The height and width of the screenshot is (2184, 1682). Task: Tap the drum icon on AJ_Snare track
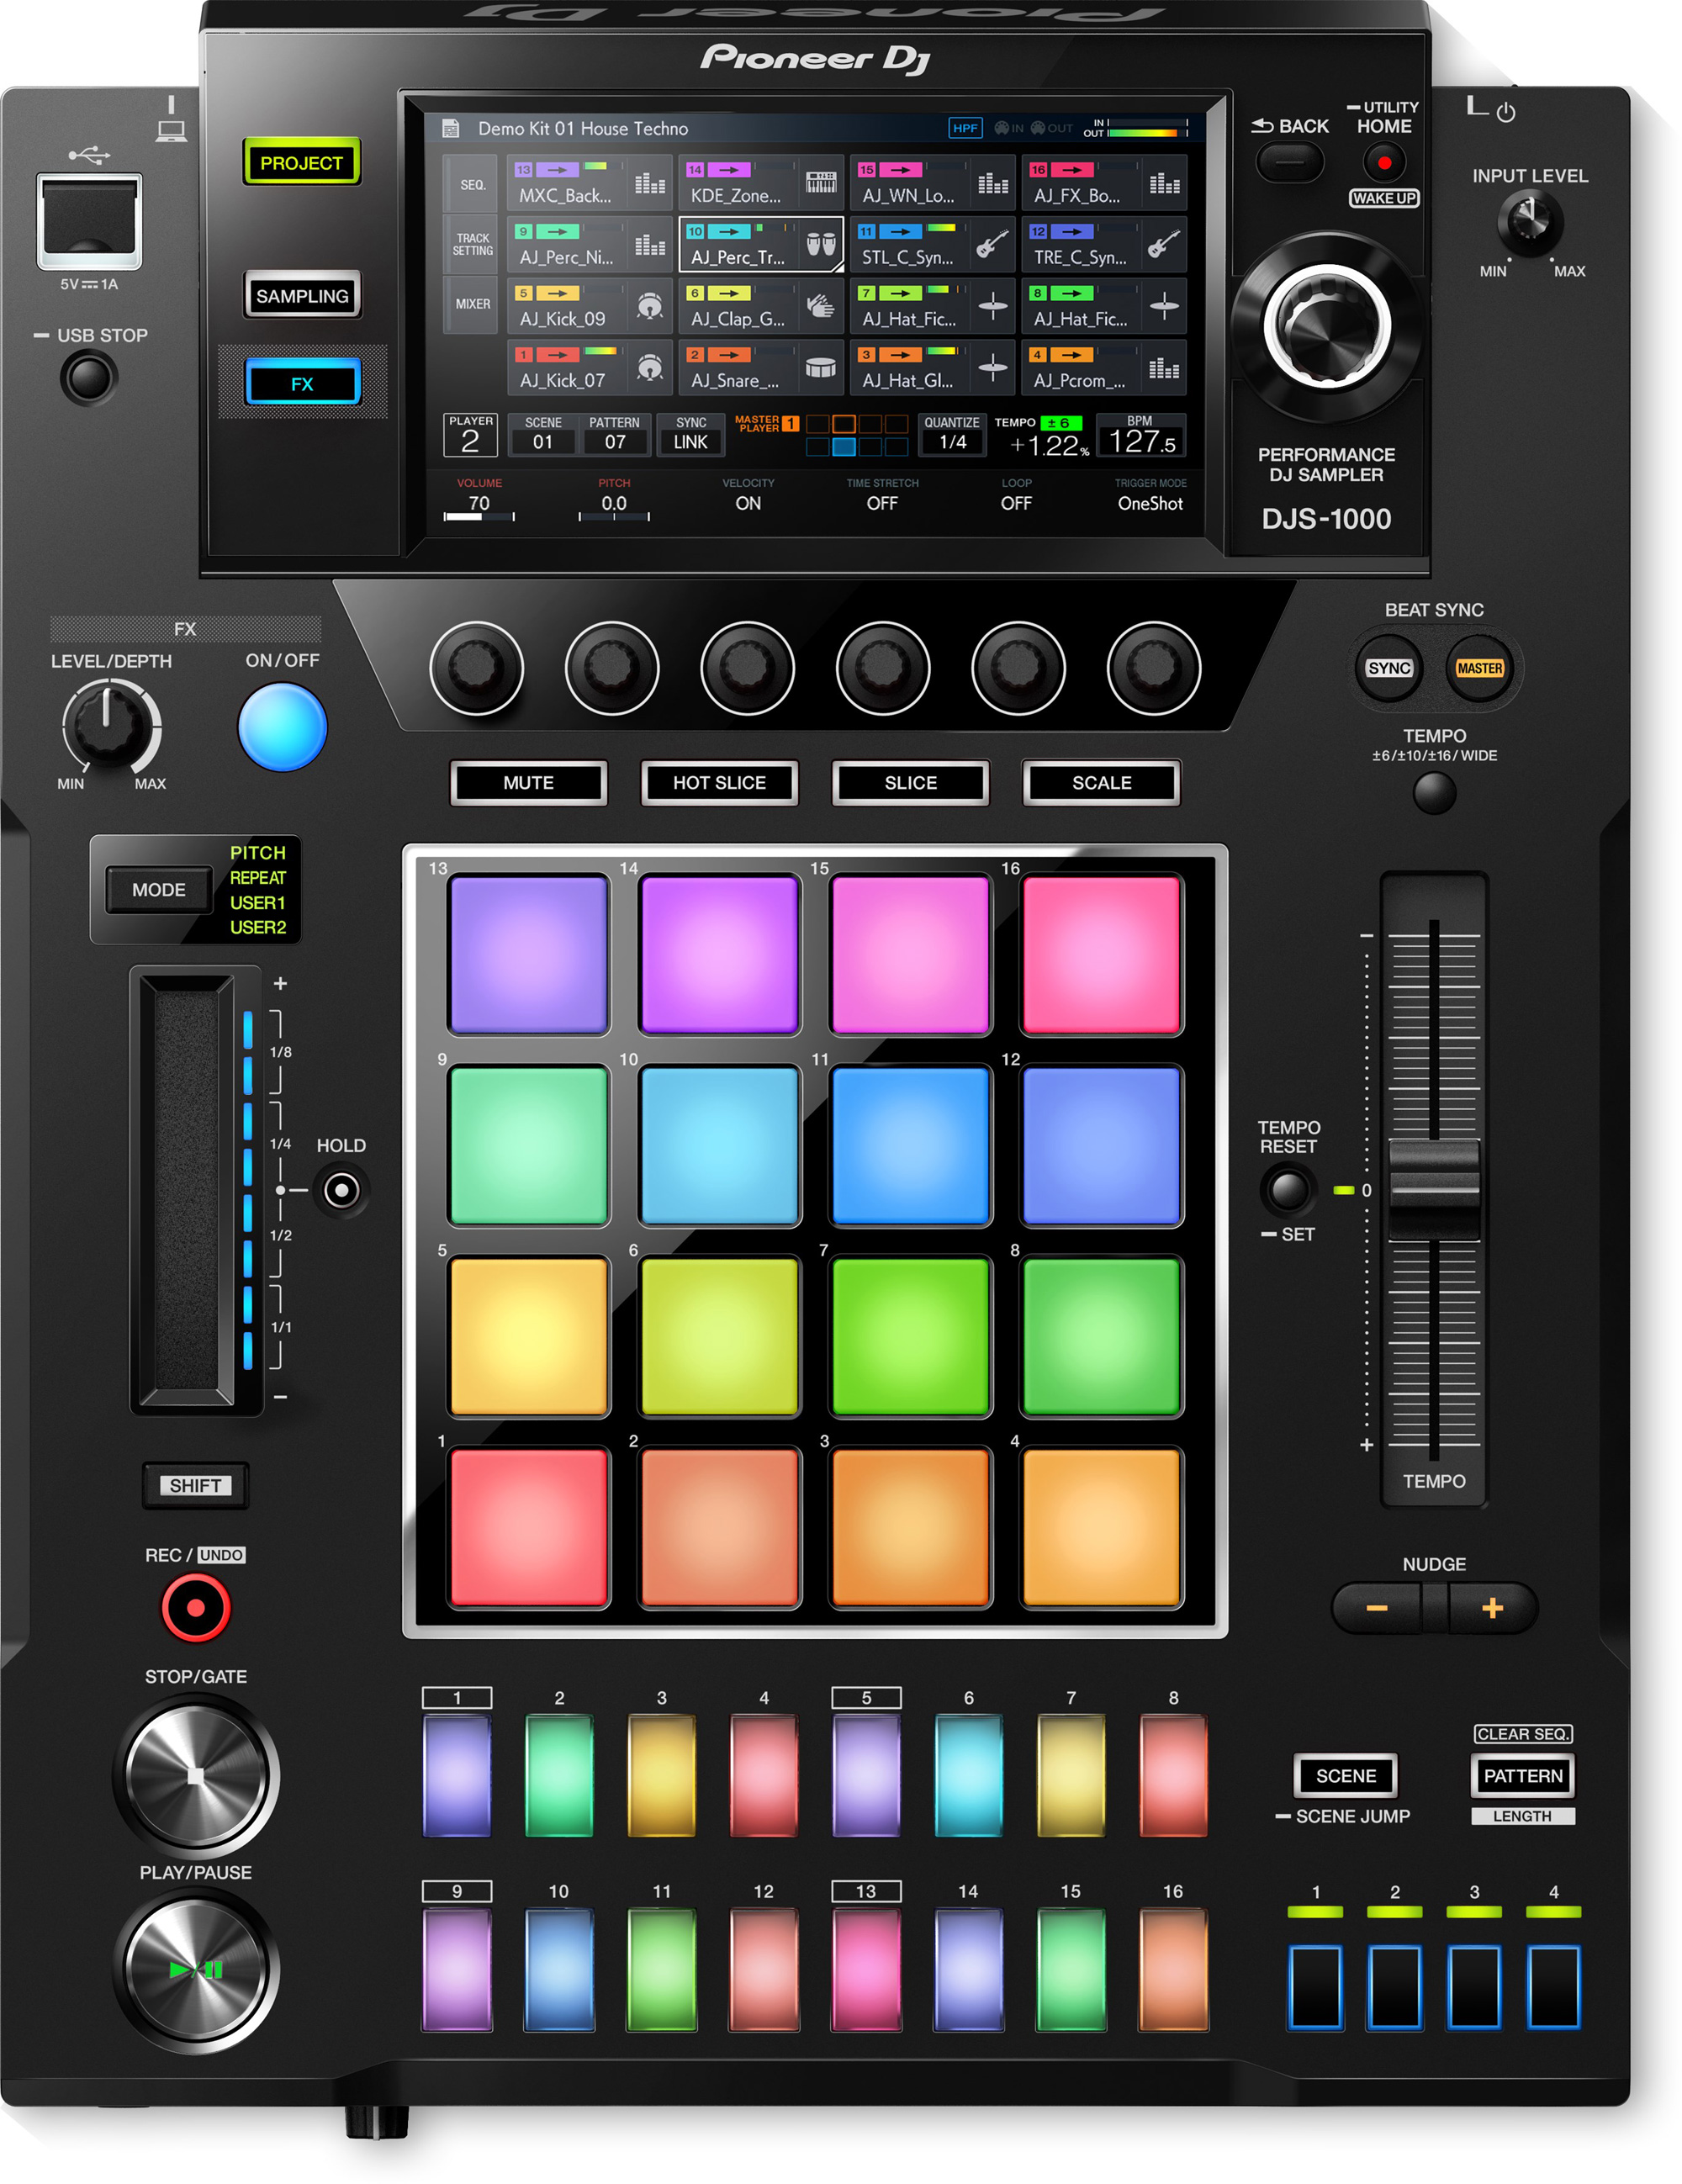pyautogui.click(x=820, y=368)
